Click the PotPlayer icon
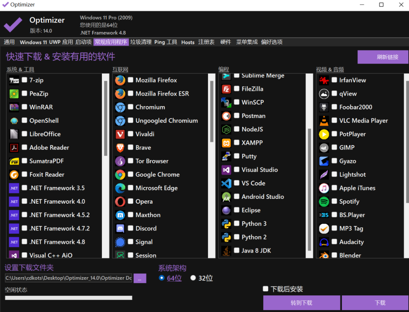409x312 pixels. 324,134
